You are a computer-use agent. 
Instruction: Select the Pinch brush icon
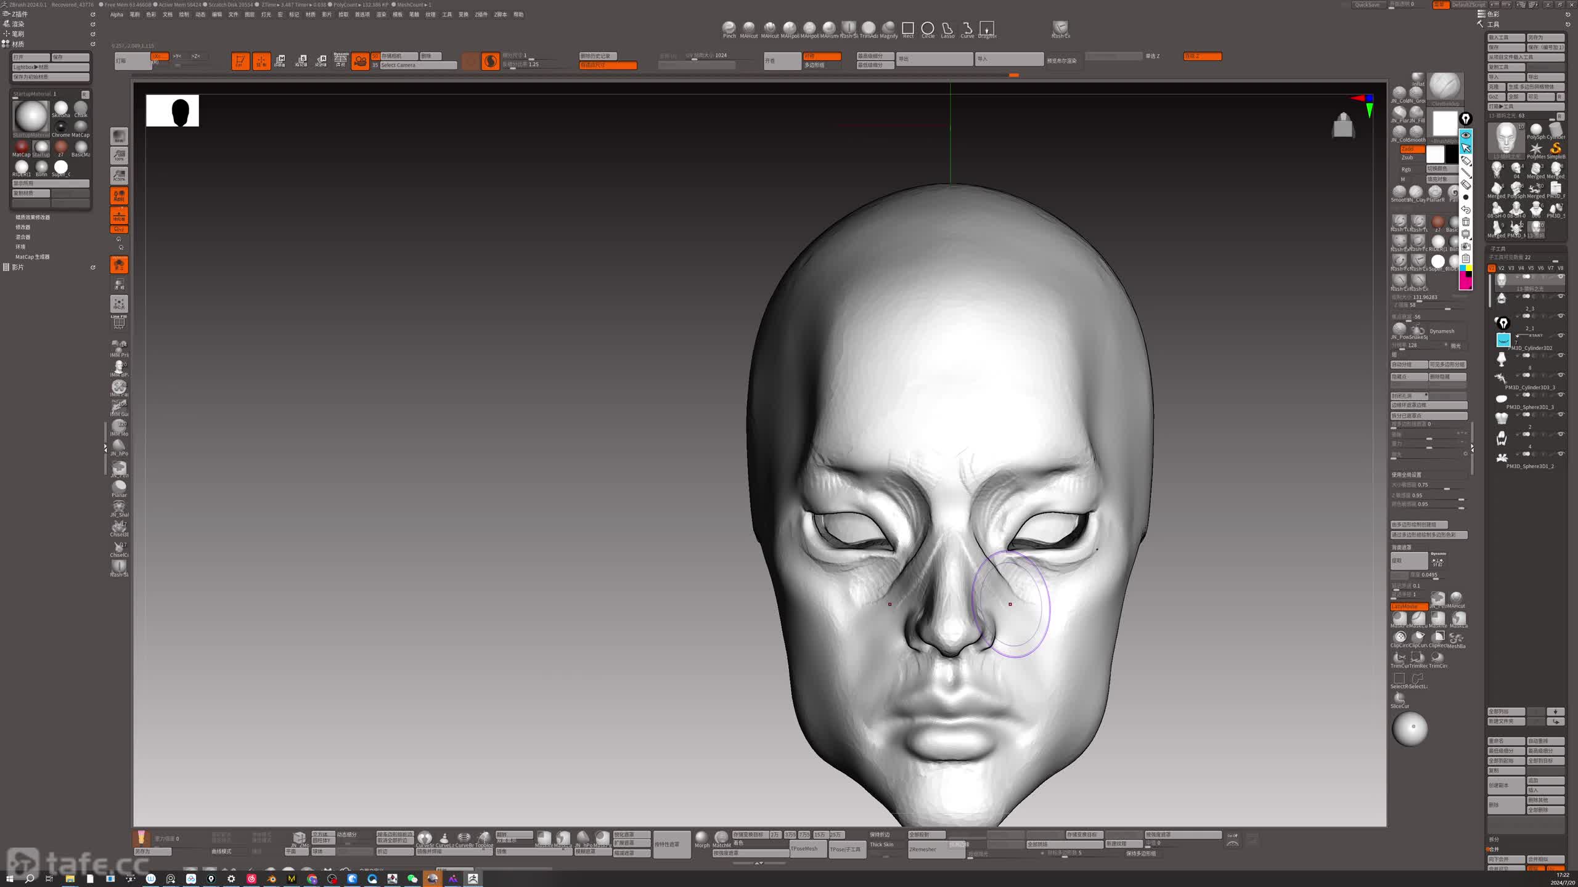click(729, 28)
